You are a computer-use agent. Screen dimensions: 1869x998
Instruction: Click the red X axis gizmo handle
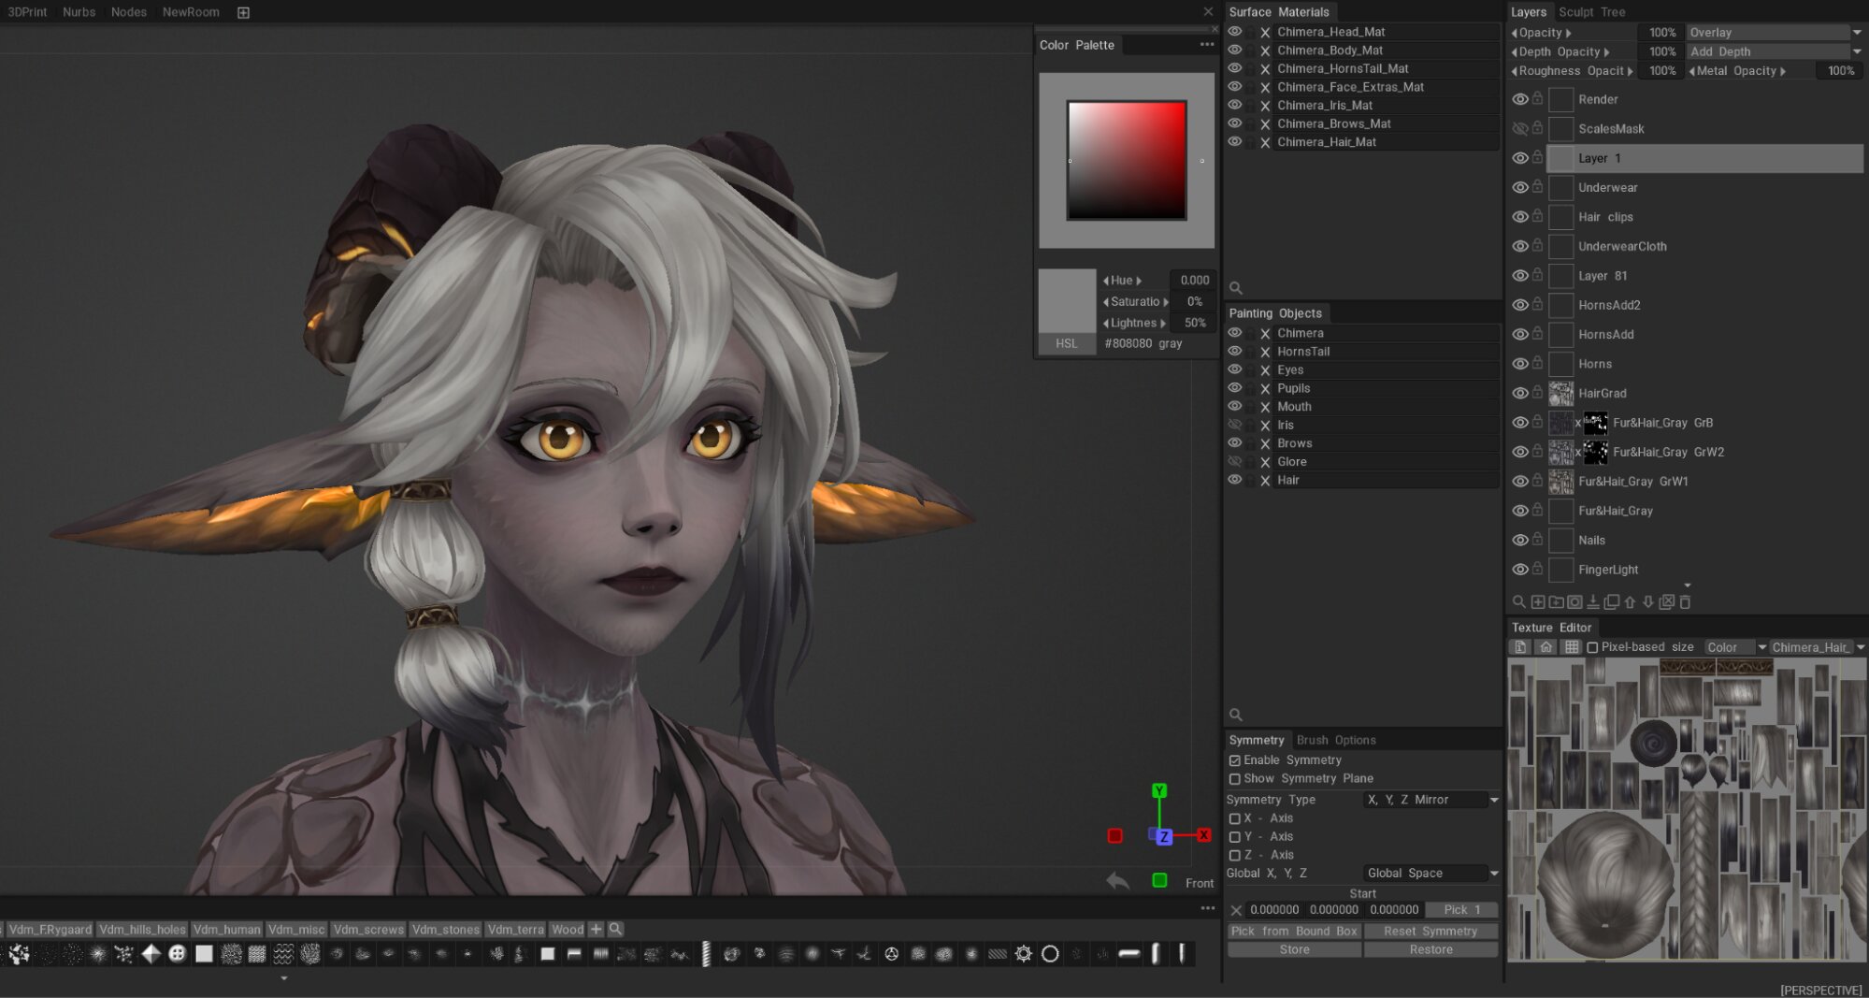point(1204,835)
